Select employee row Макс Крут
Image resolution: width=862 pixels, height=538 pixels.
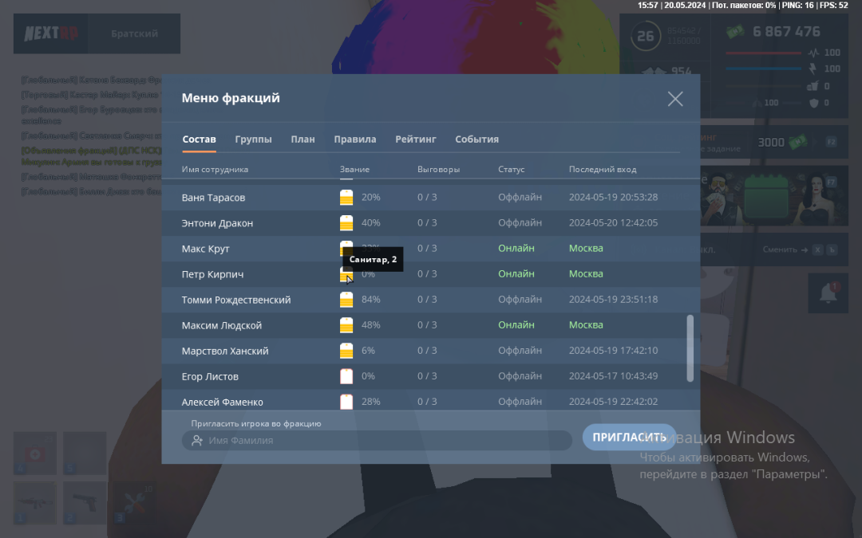coord(206,249)
